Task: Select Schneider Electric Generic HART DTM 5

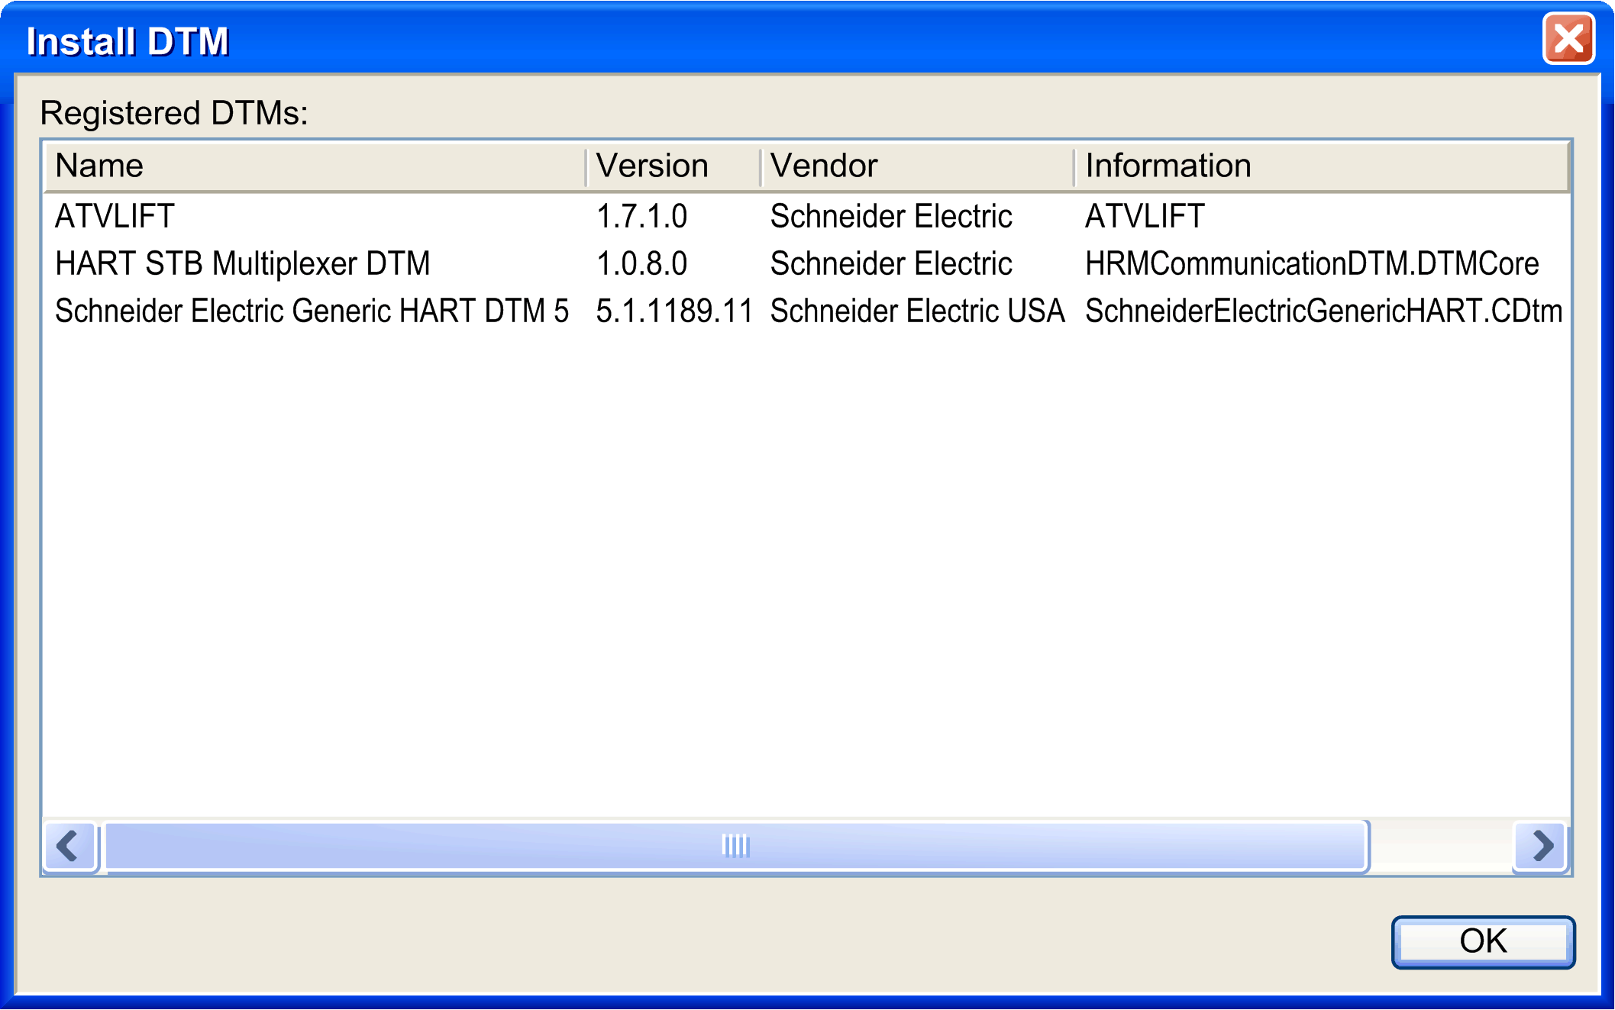Action: [x=312, y=311]
